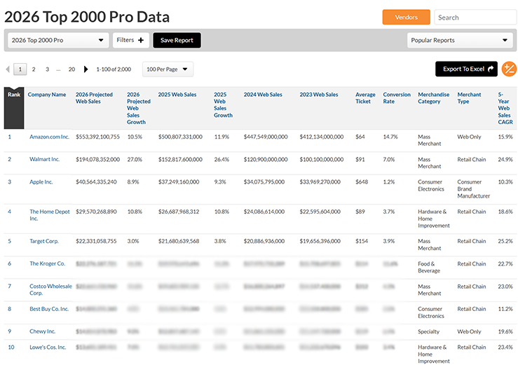Click Export To Excel button
Viewport: 518px width, 365px height.
(466, 69)
